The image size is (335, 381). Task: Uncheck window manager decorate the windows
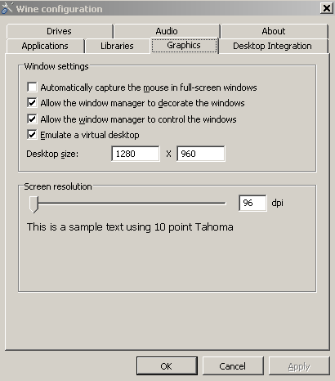click(32, 103)
